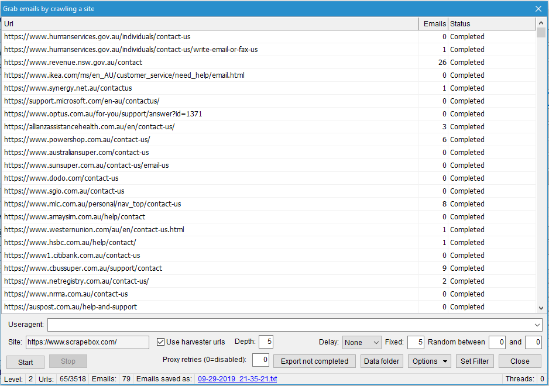
Task: Close the Grab emails dialog window
Action: [x=538, y=9]
